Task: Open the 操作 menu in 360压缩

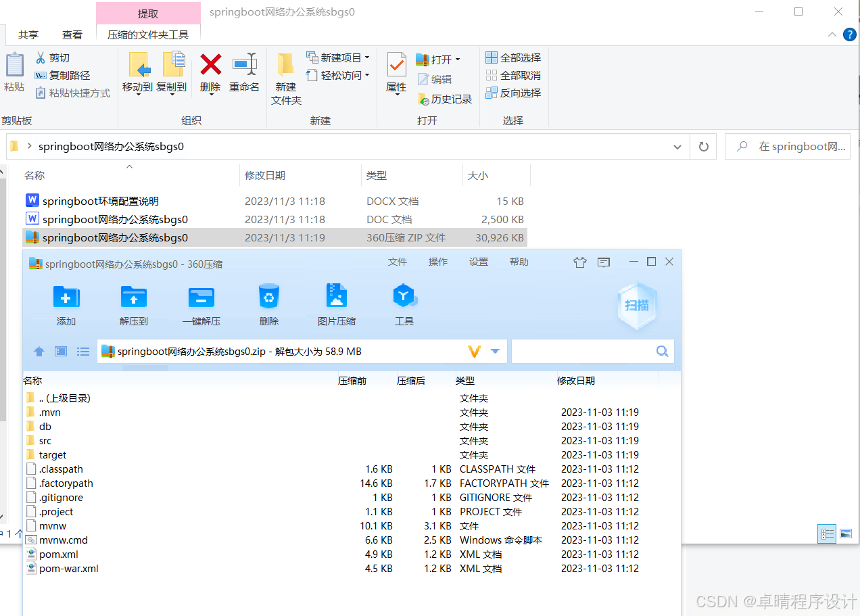Action: pyautogui.click(x=438, y=262)
